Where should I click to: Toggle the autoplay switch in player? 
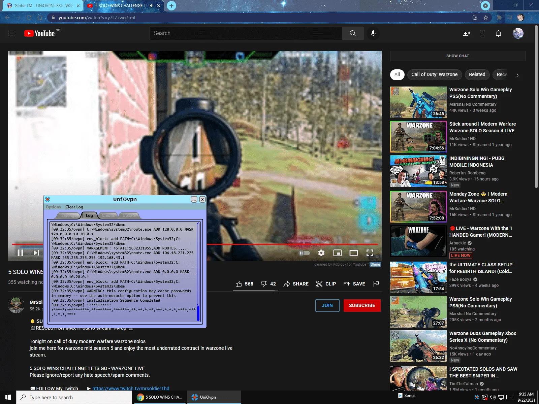pyautogui.click(x=304, y=253)
